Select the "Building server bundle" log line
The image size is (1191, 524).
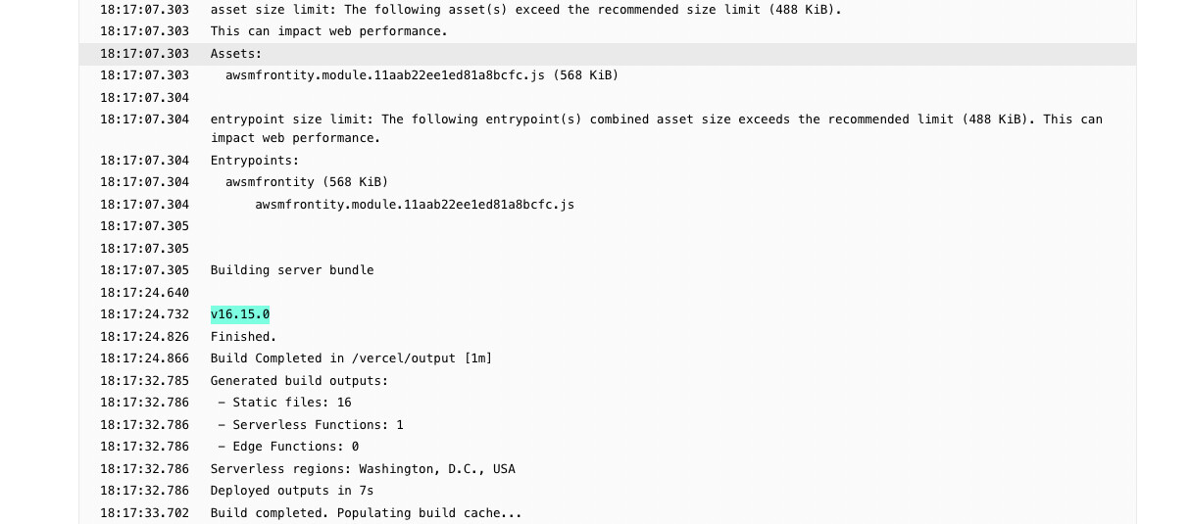click(x=292, y=270)
